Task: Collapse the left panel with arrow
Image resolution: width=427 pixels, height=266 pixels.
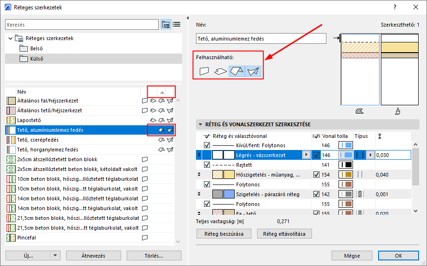Action: coord(188,18)
